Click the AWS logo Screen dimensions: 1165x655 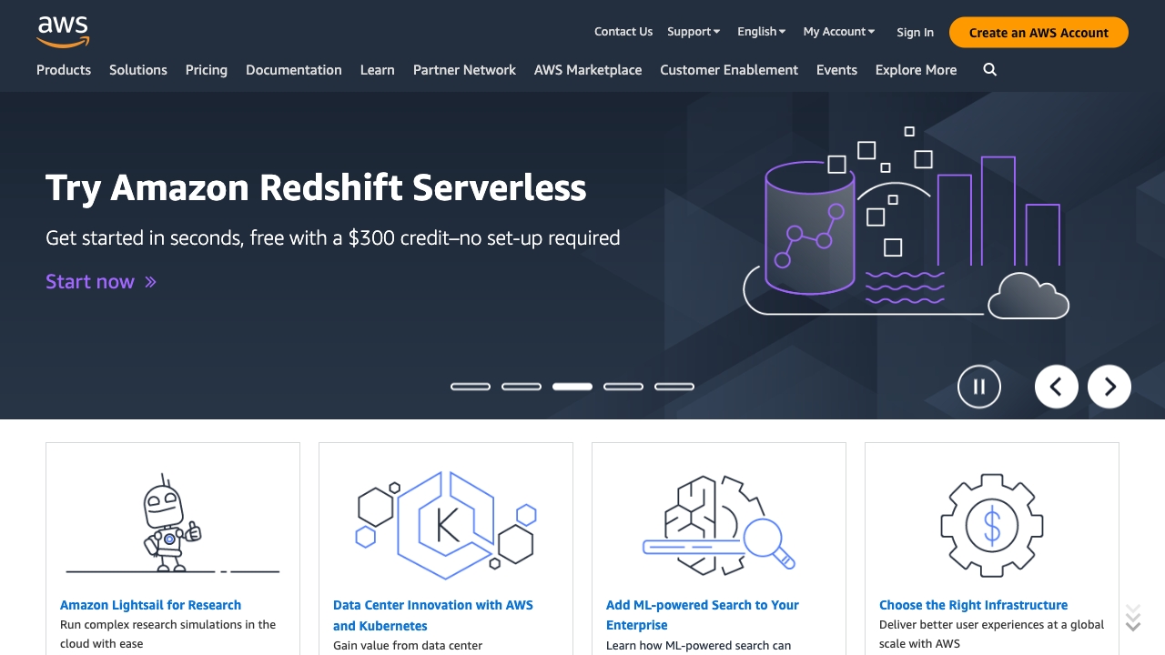[x=63, y=32]
